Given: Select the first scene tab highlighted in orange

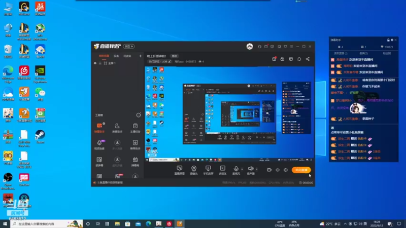Looking at the screenshot, I should click(104, 56).
